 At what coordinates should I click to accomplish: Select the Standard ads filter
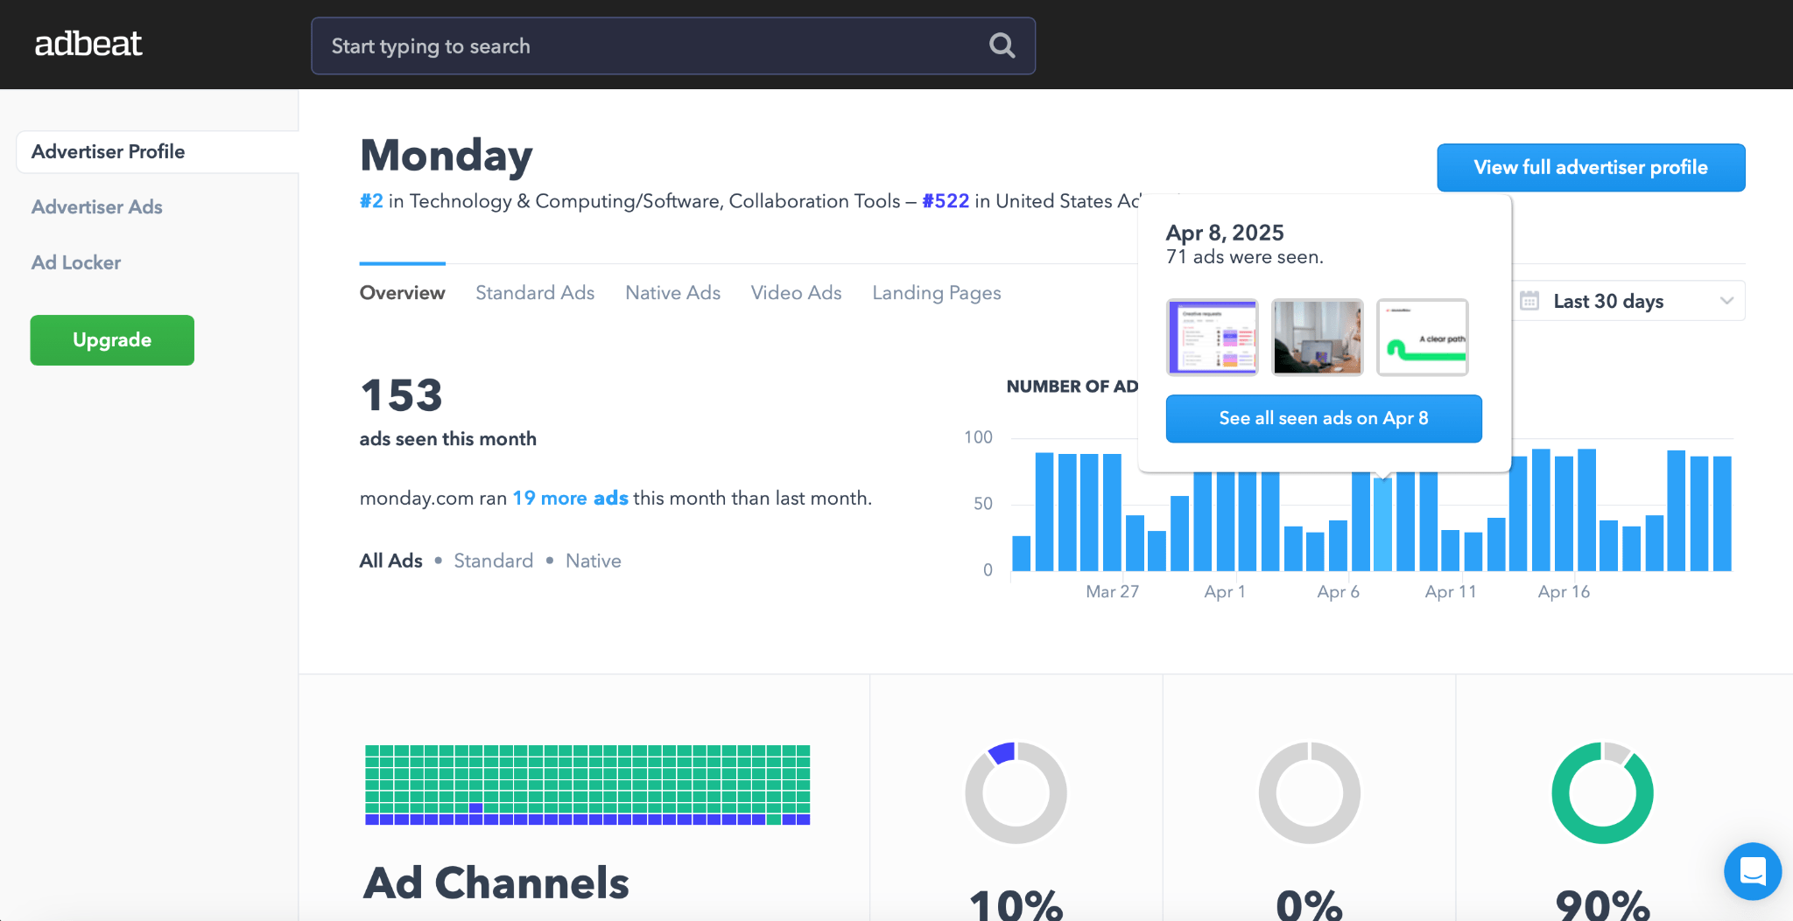point(493,561)
